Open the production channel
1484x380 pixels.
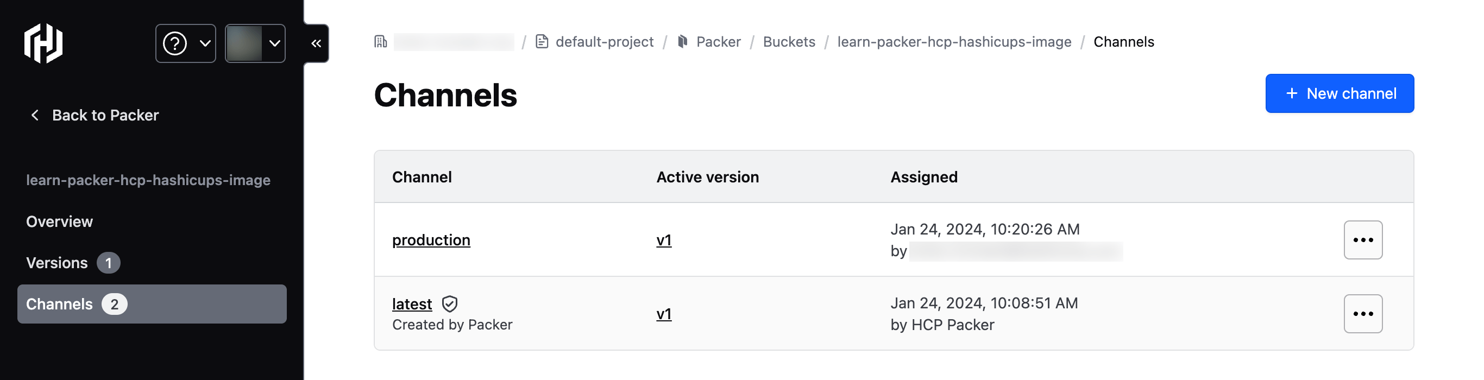coord(431,240)
